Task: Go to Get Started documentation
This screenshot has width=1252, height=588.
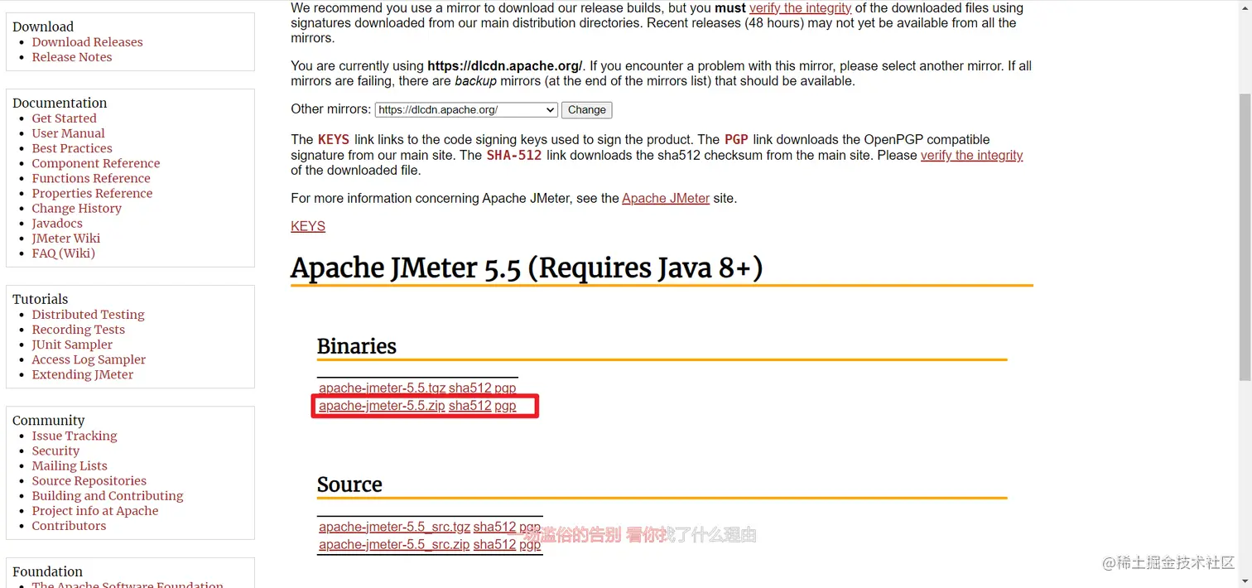Action: pos(64,118)
